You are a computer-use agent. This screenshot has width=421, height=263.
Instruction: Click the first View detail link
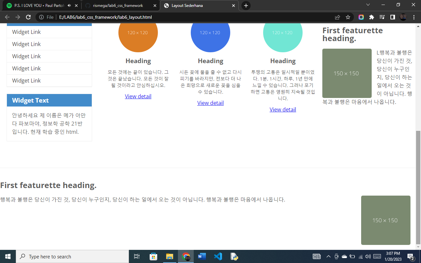(x=138, y=96)
